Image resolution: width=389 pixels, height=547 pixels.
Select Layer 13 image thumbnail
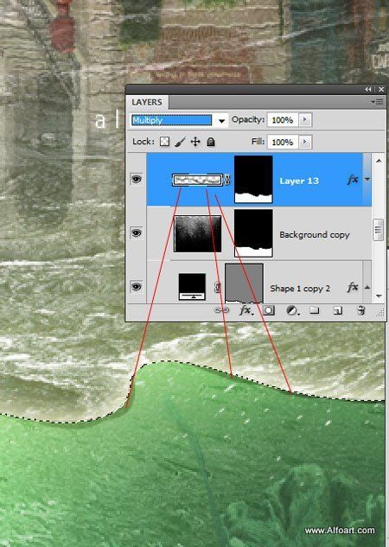[x=198, y=180]
